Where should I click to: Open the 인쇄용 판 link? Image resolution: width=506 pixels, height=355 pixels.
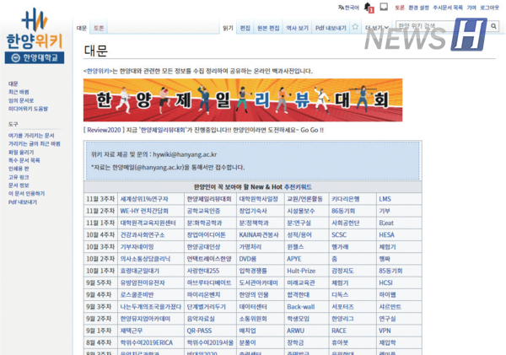[x=19, y=169]
